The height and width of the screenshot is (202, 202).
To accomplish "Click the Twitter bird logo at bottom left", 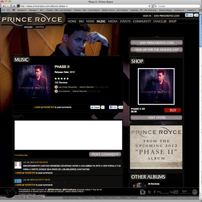I will point(11,193).
